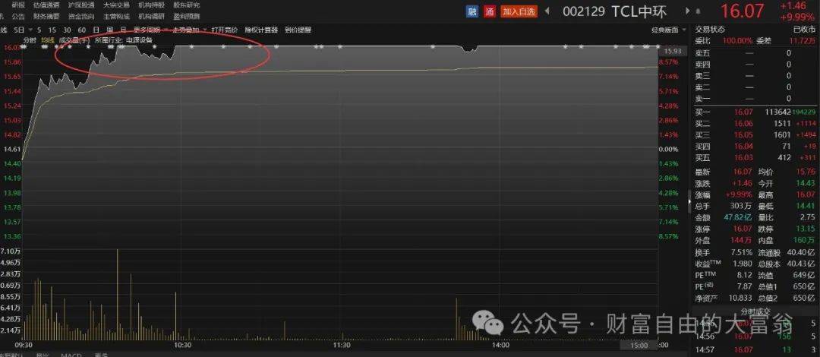Open the 机构调研 tab
Screen dimensions: 820x357
[152, 16]
